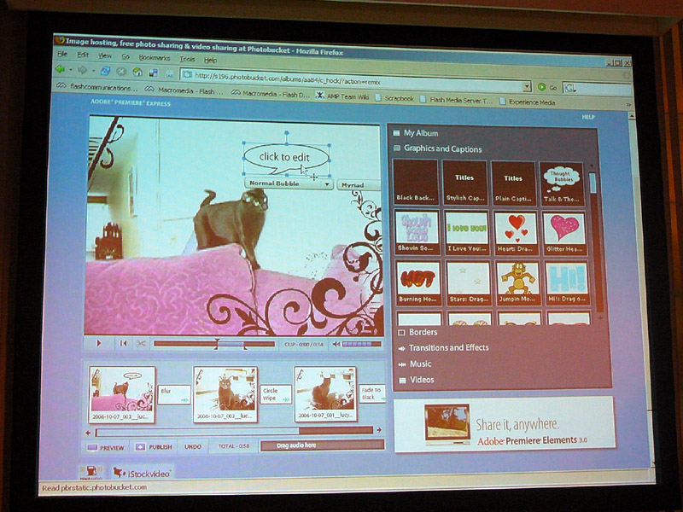Open the Scrapbook bookmark
This screenshot has height=512, width=683.
[x=394, y=98]
